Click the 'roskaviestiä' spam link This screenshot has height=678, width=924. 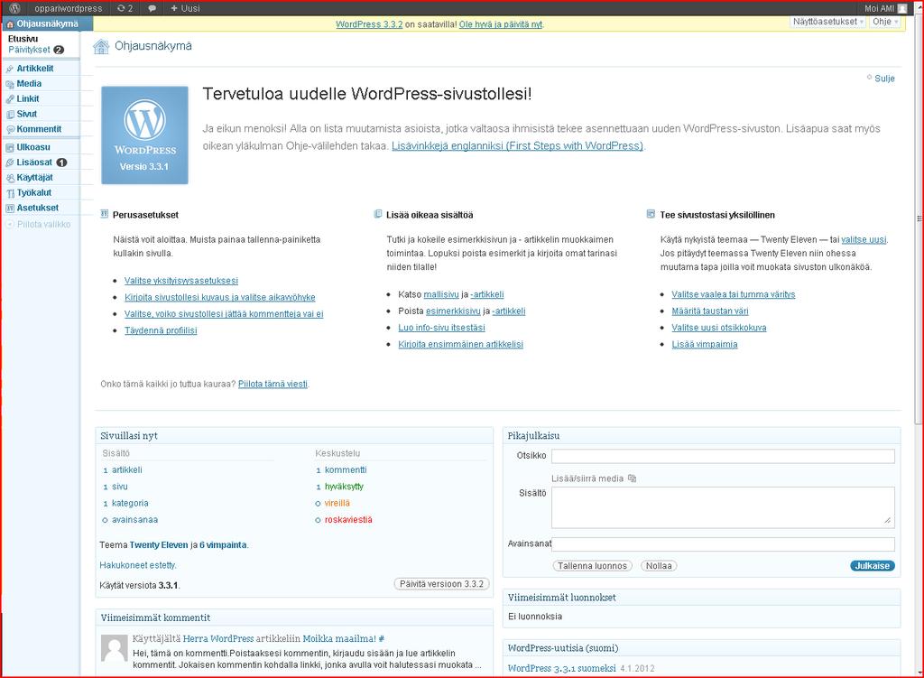348,520
